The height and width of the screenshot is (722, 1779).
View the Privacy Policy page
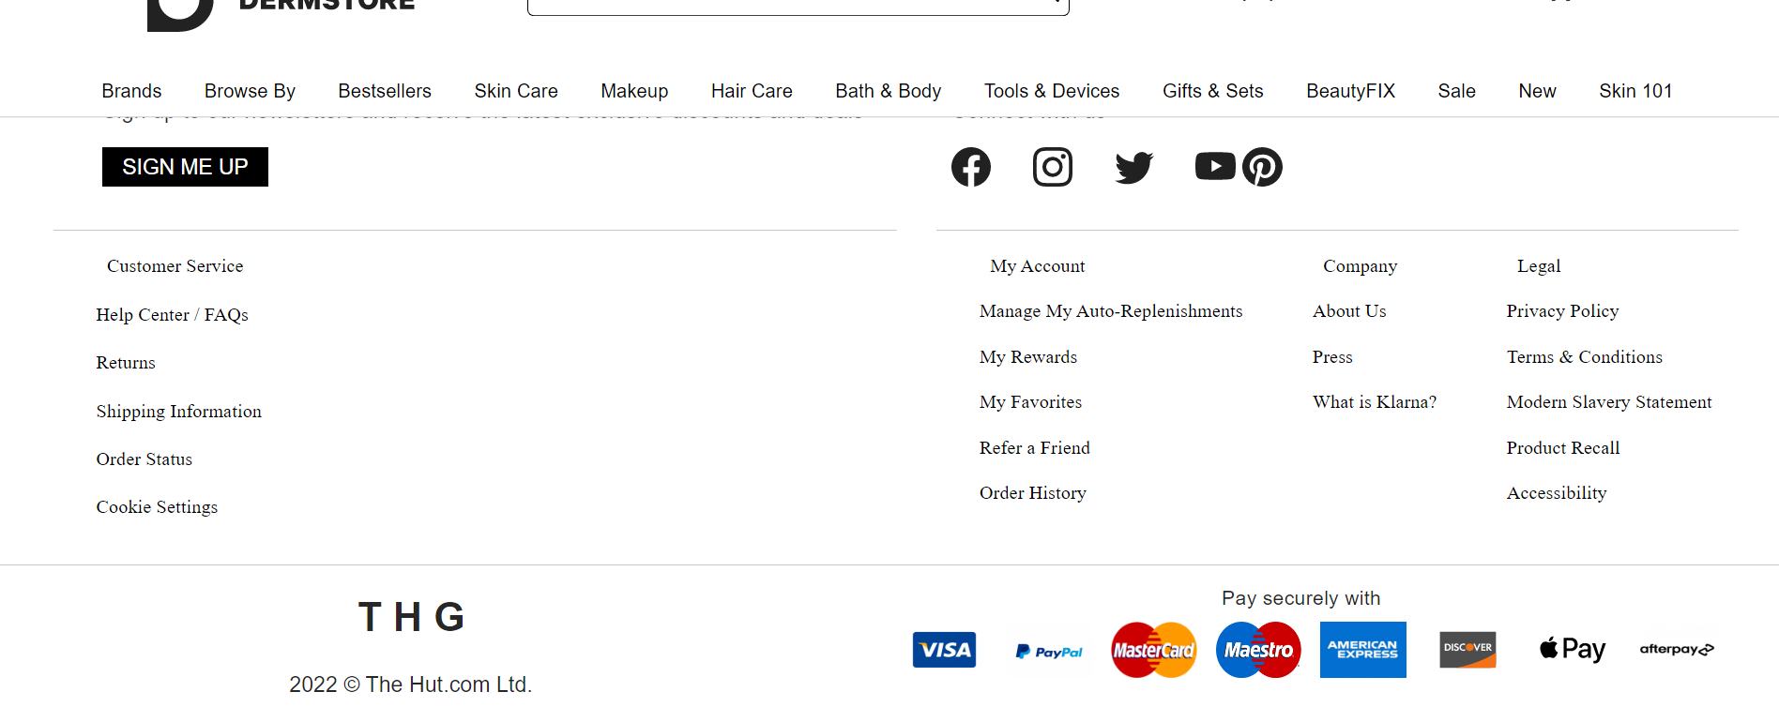tap(1562, 311)
